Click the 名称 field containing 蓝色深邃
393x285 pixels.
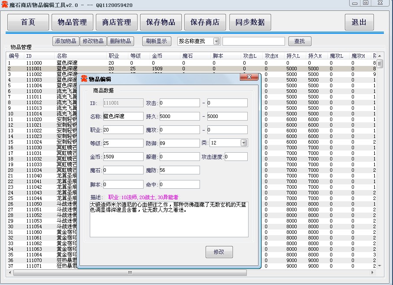coord(123,116)
